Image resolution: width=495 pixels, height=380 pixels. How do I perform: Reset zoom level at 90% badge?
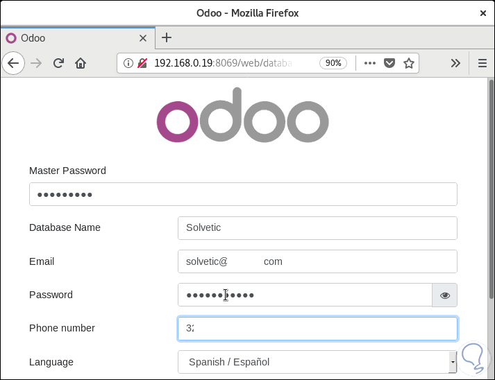[x=333, y=63]
